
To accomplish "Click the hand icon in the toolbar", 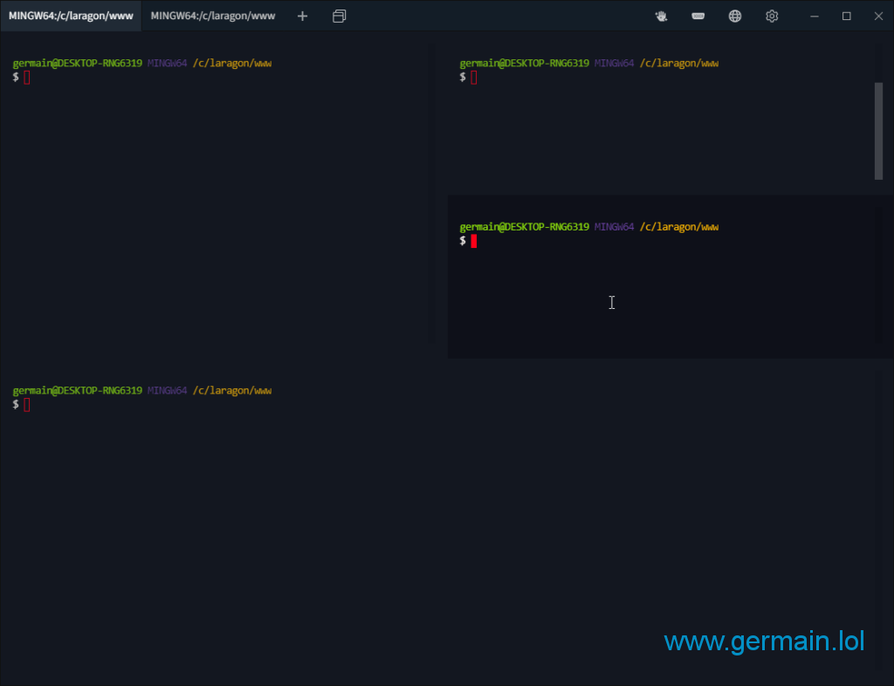I will click(x=662, y=16).
